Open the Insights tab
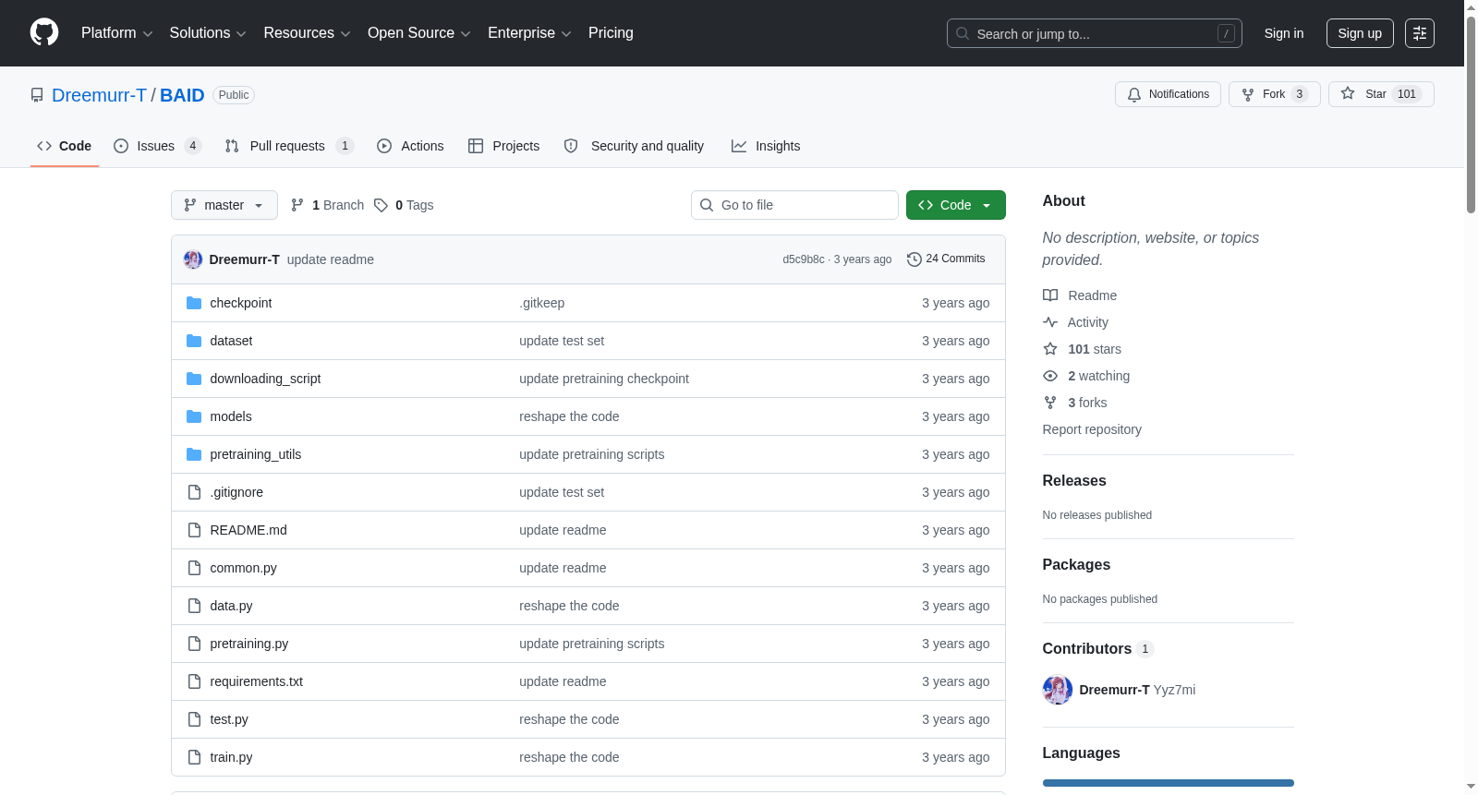Image resolution: width=1478 pixels, height=795 pixels. point(766,146)
